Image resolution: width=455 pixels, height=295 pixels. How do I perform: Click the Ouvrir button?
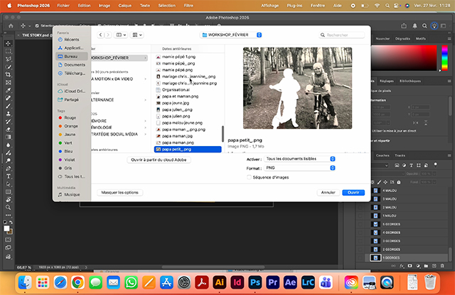click(353, 192)
